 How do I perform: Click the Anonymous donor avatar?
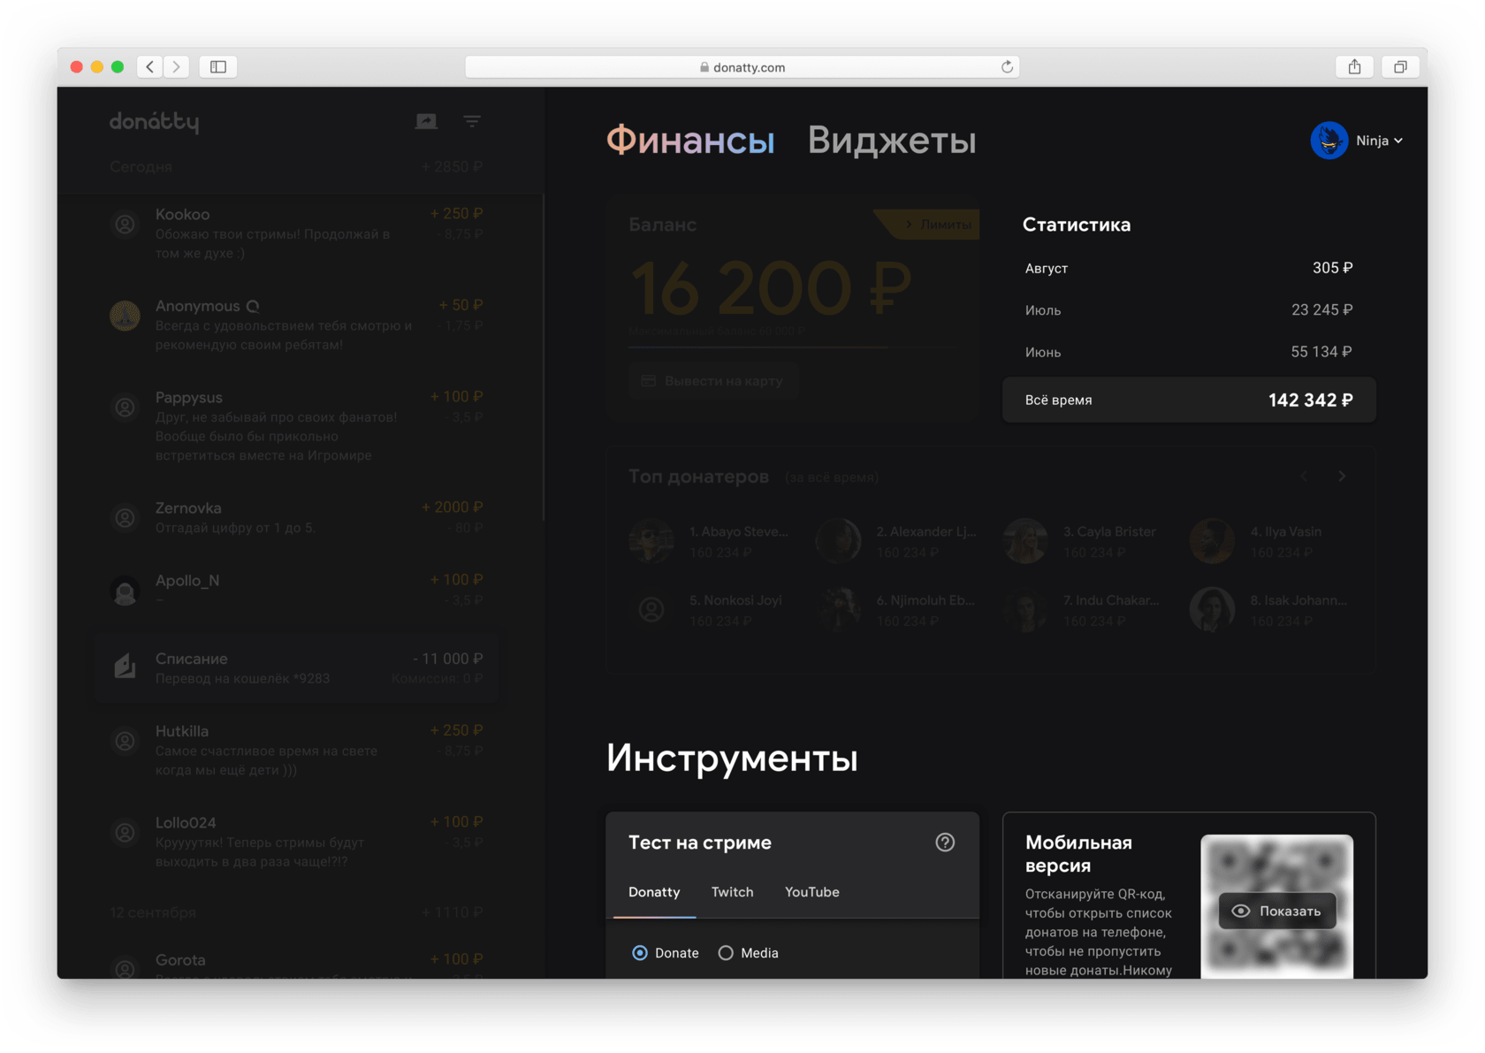(x=125, y=316)
